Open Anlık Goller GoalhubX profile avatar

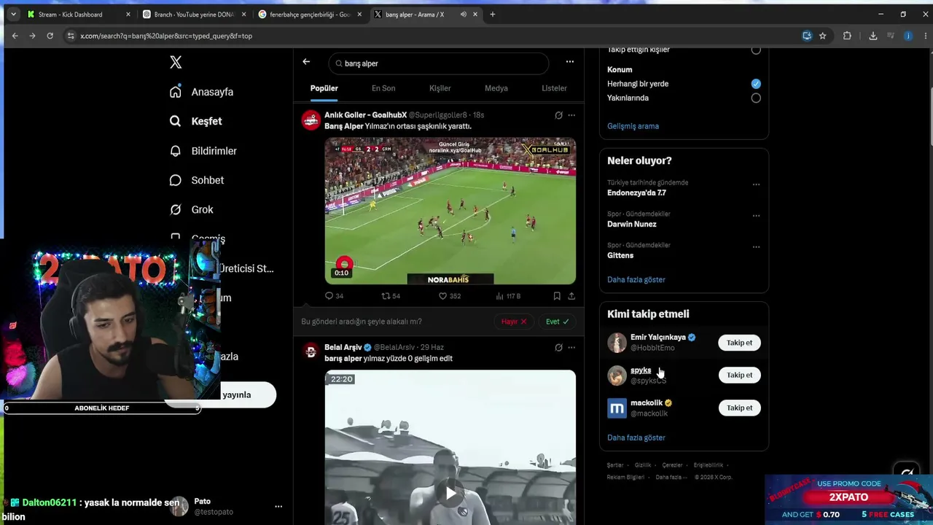(311, 120)
